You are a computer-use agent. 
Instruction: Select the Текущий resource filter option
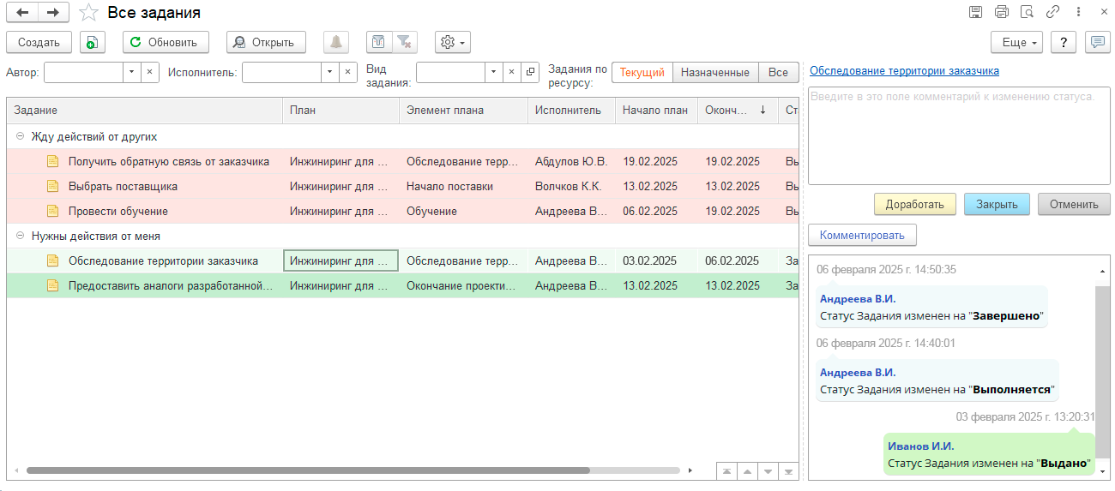tap(642, 73)
